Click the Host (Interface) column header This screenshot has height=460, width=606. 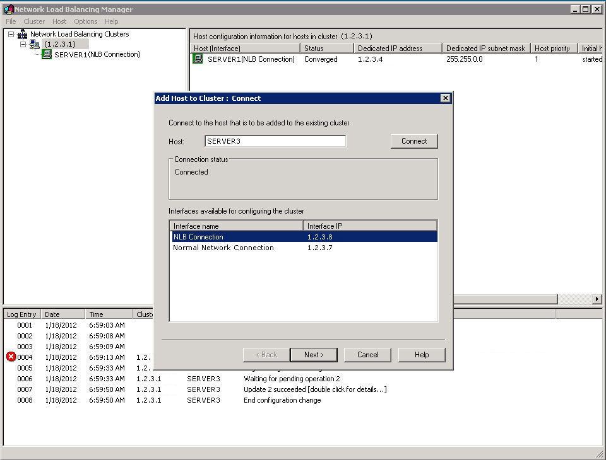pos(245,49)
